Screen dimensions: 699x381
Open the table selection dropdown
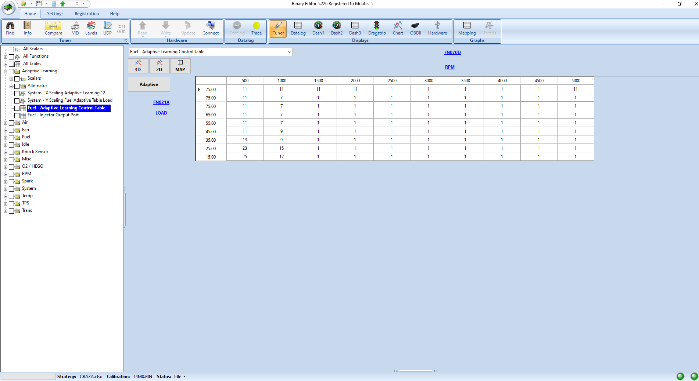pos(289,52)
